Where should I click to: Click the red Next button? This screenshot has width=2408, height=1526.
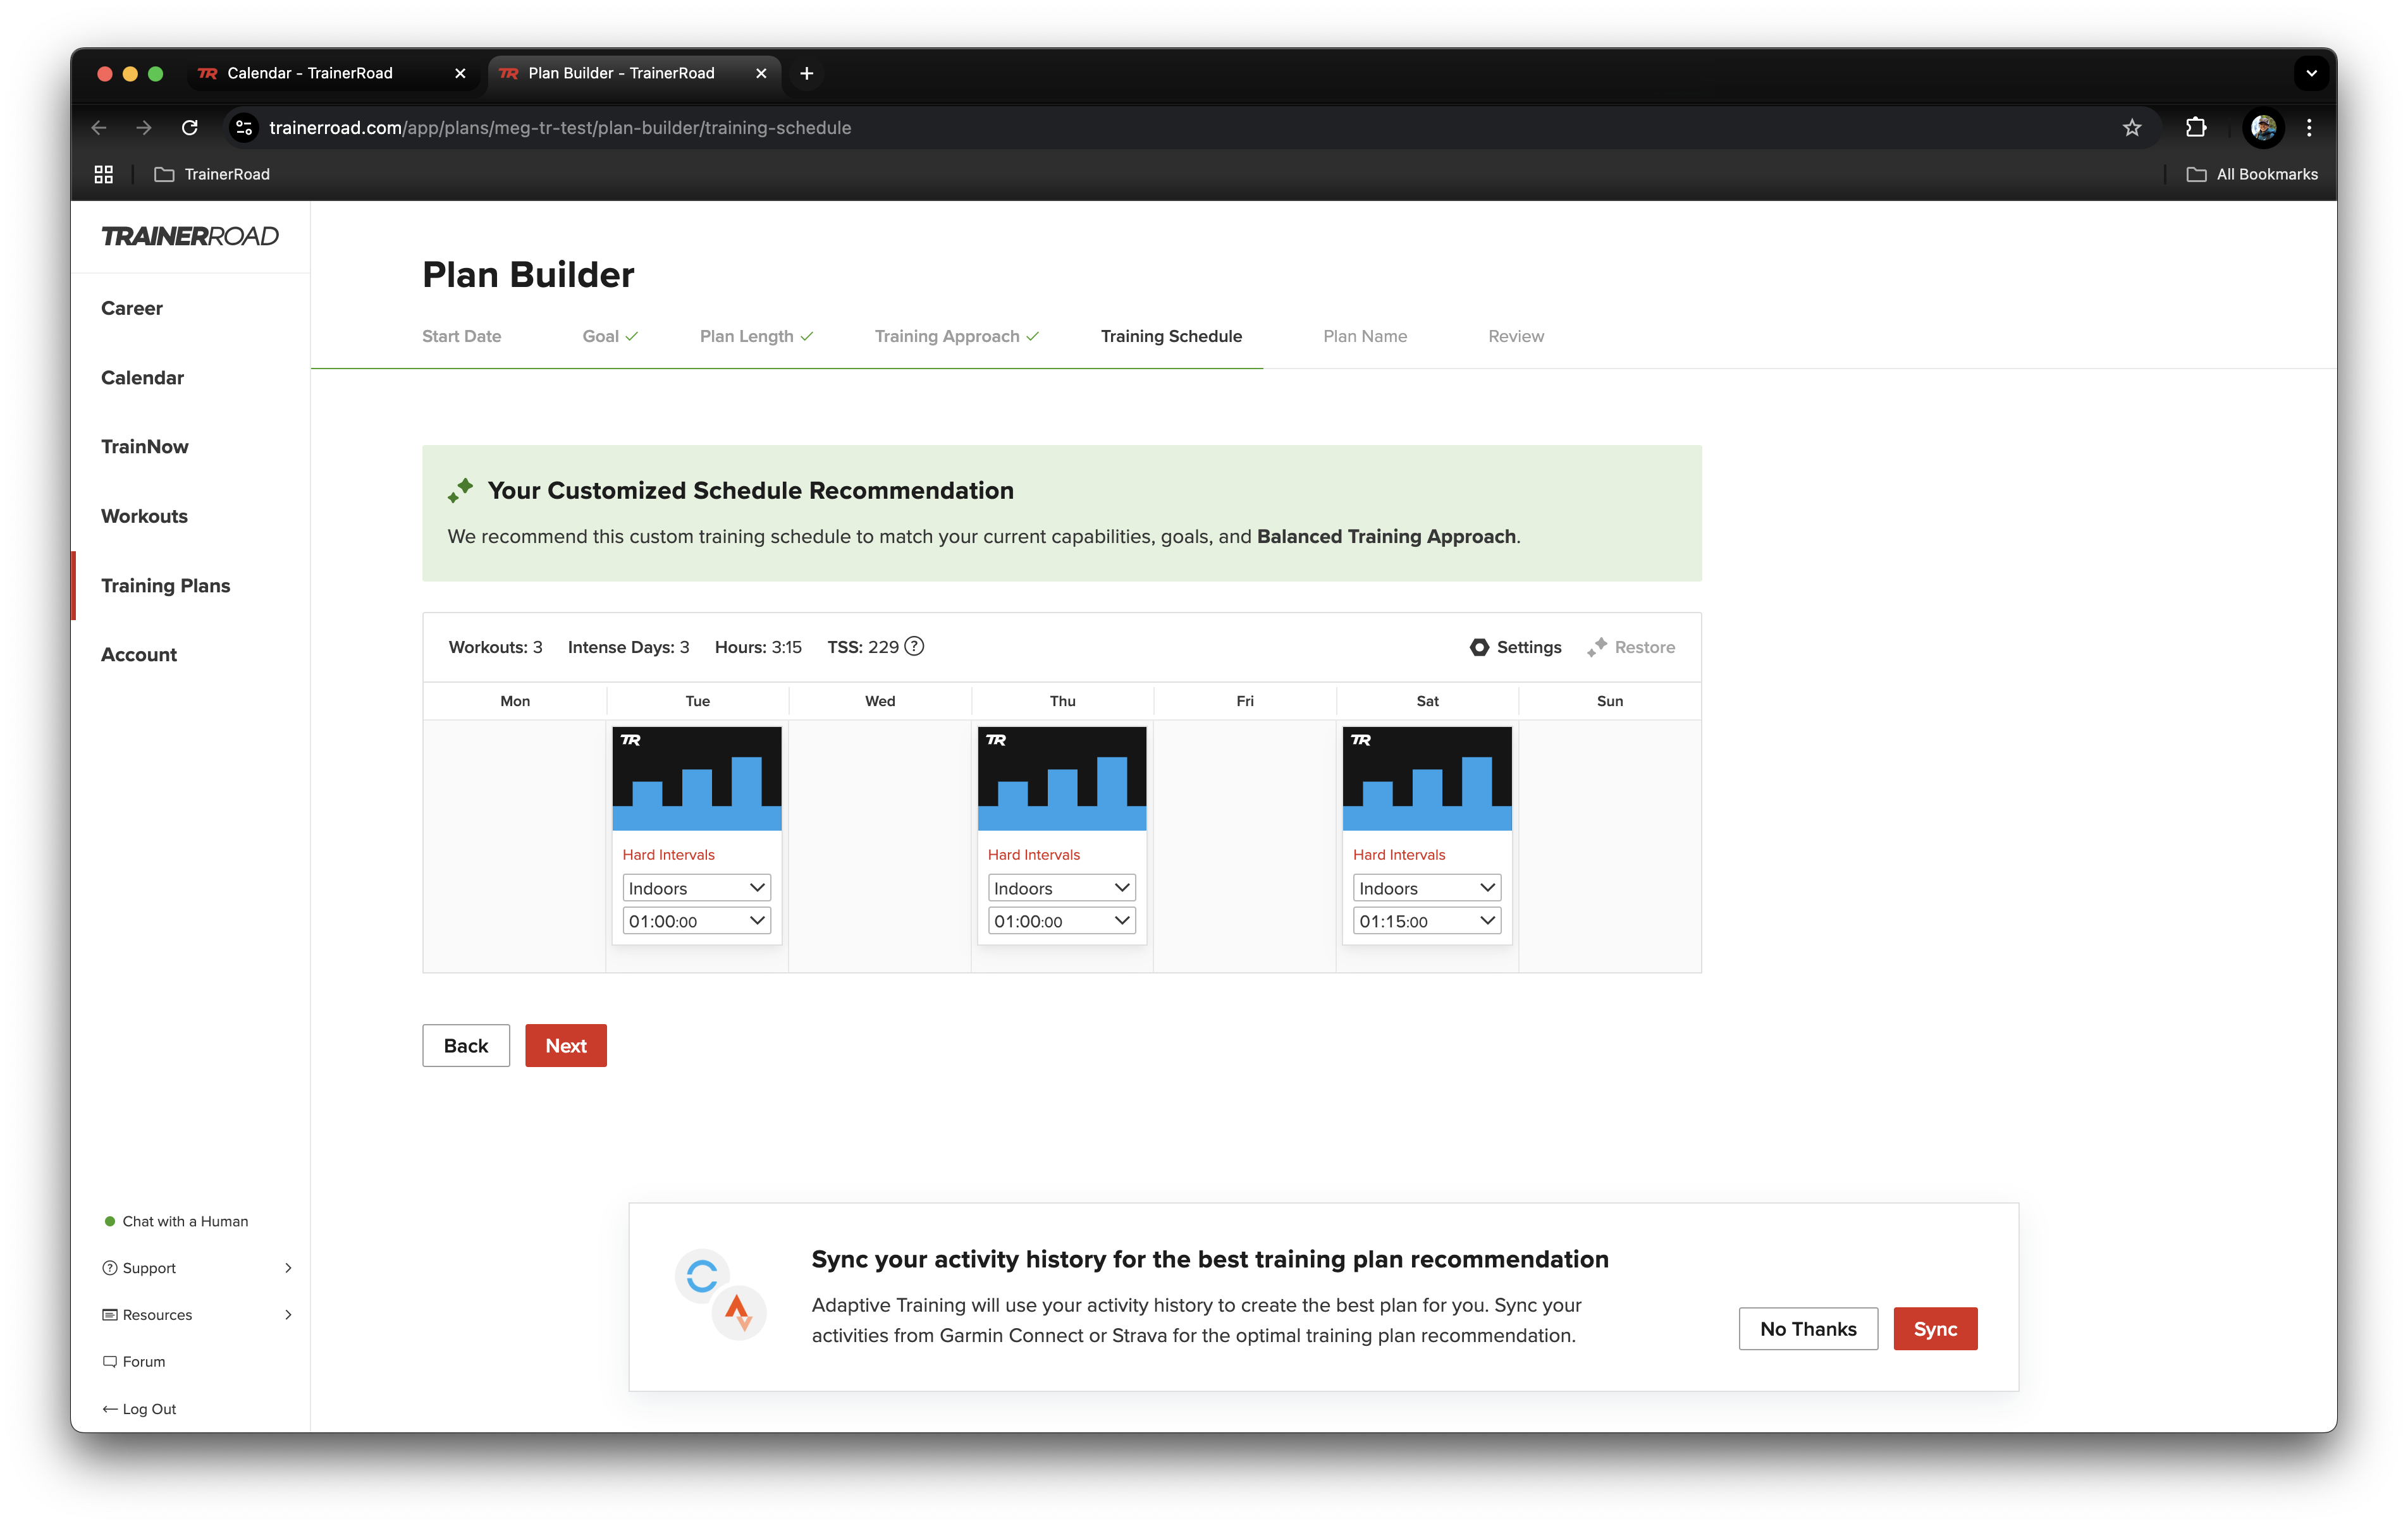pos(566,1046)
